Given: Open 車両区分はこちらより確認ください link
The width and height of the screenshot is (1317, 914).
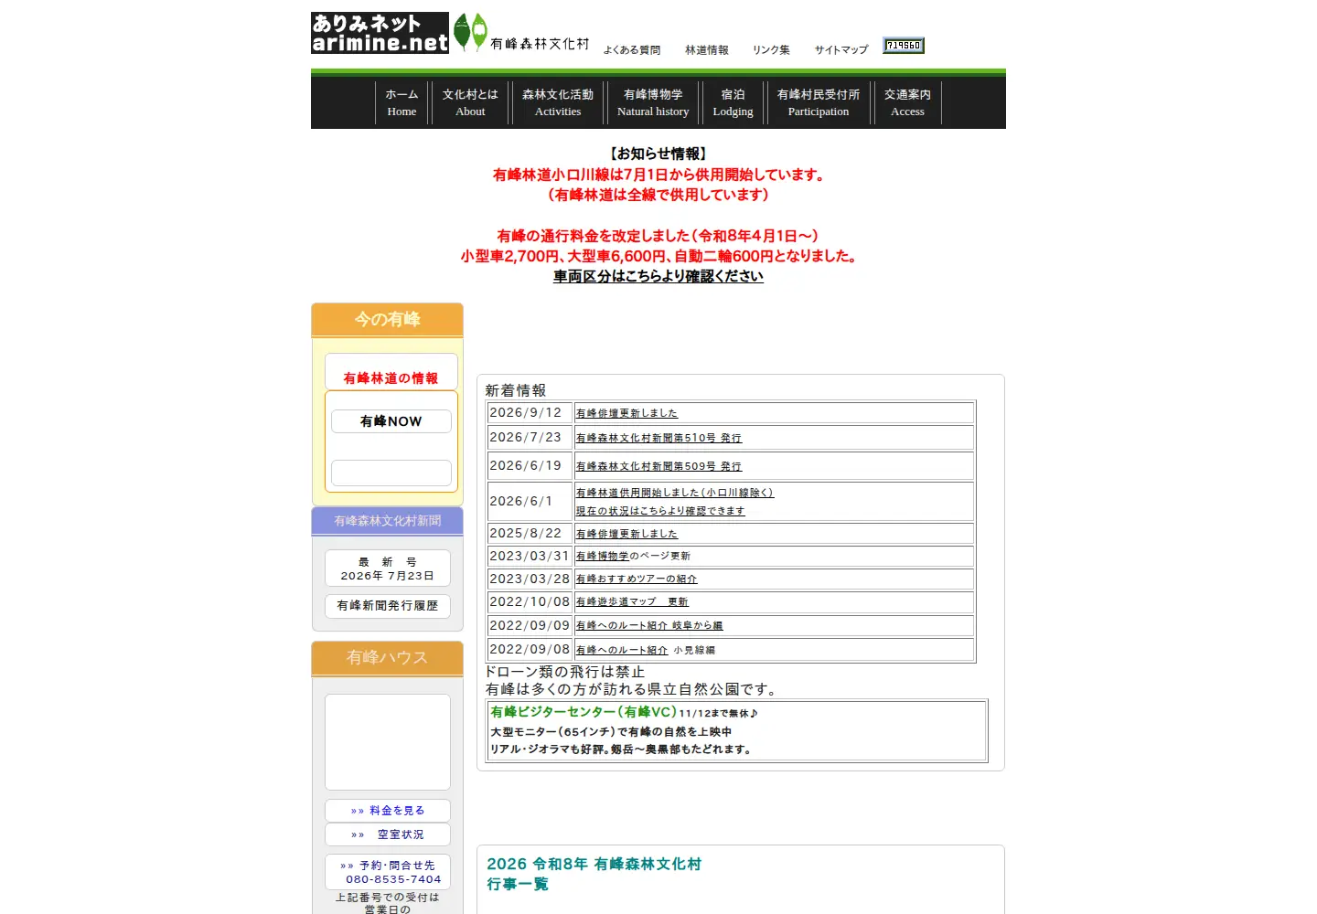Looking at the screenshot, I should point(658,276).
